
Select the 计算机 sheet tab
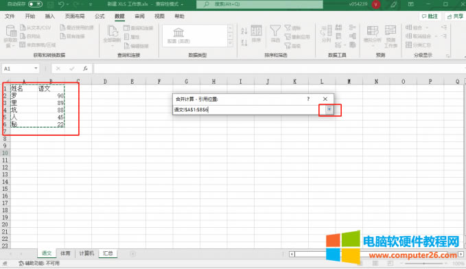pyautogui.click(x=86, y=253)
